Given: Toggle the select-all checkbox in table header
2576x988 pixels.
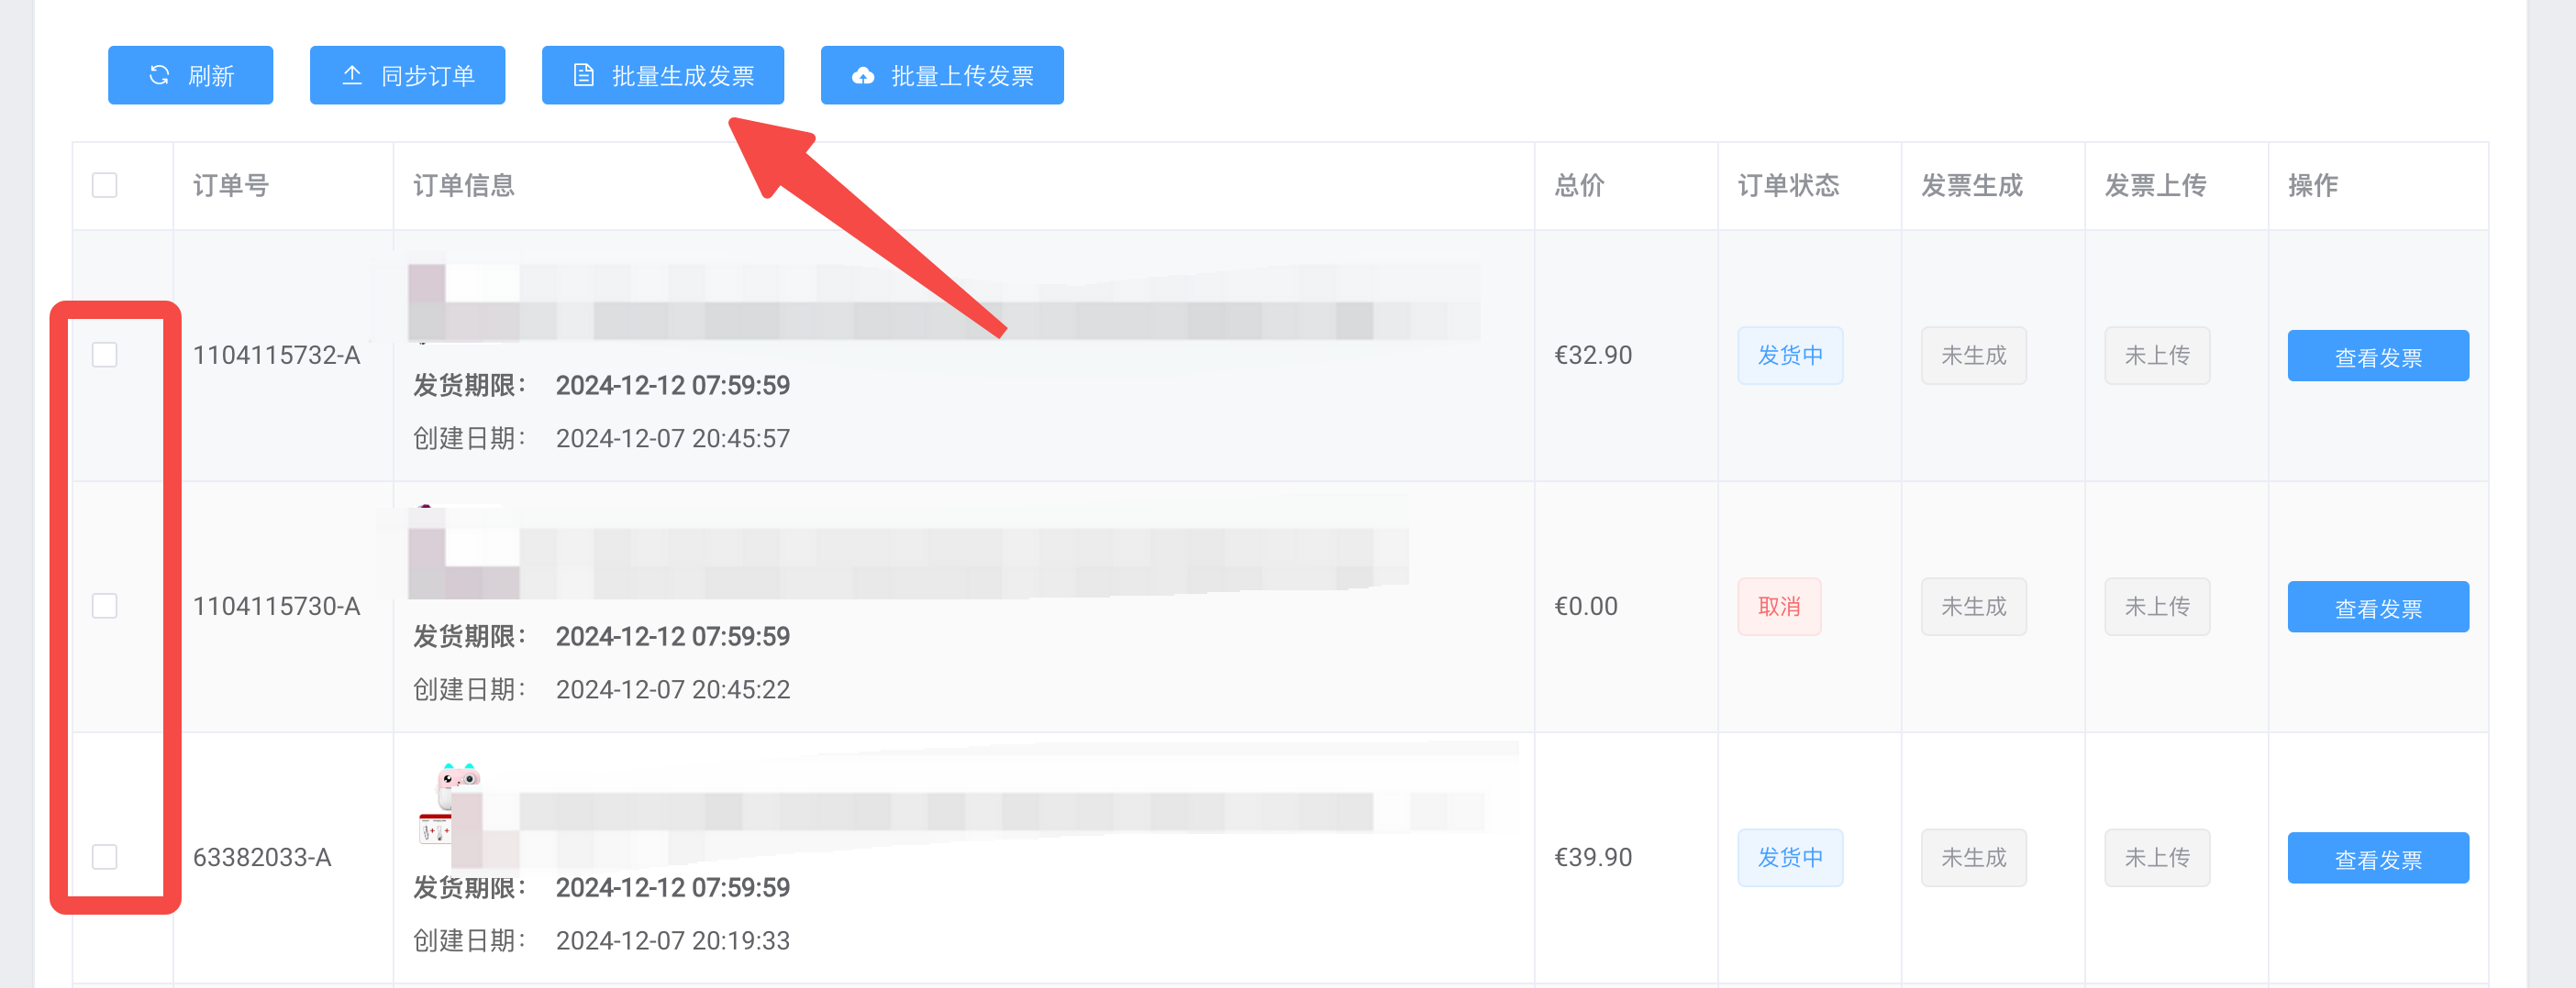Looking at the screenshot, I should [105, 185].
